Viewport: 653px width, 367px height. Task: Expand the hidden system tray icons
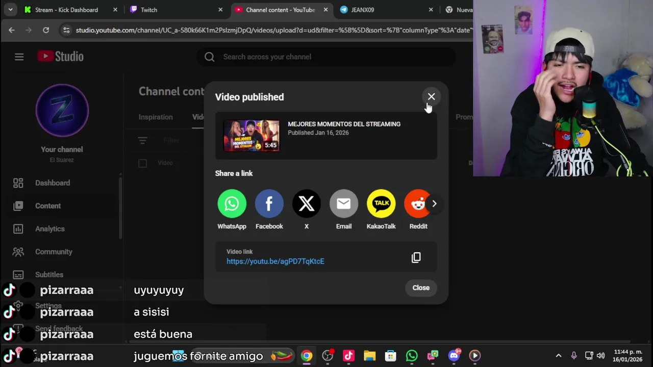[x=559, y=356]
